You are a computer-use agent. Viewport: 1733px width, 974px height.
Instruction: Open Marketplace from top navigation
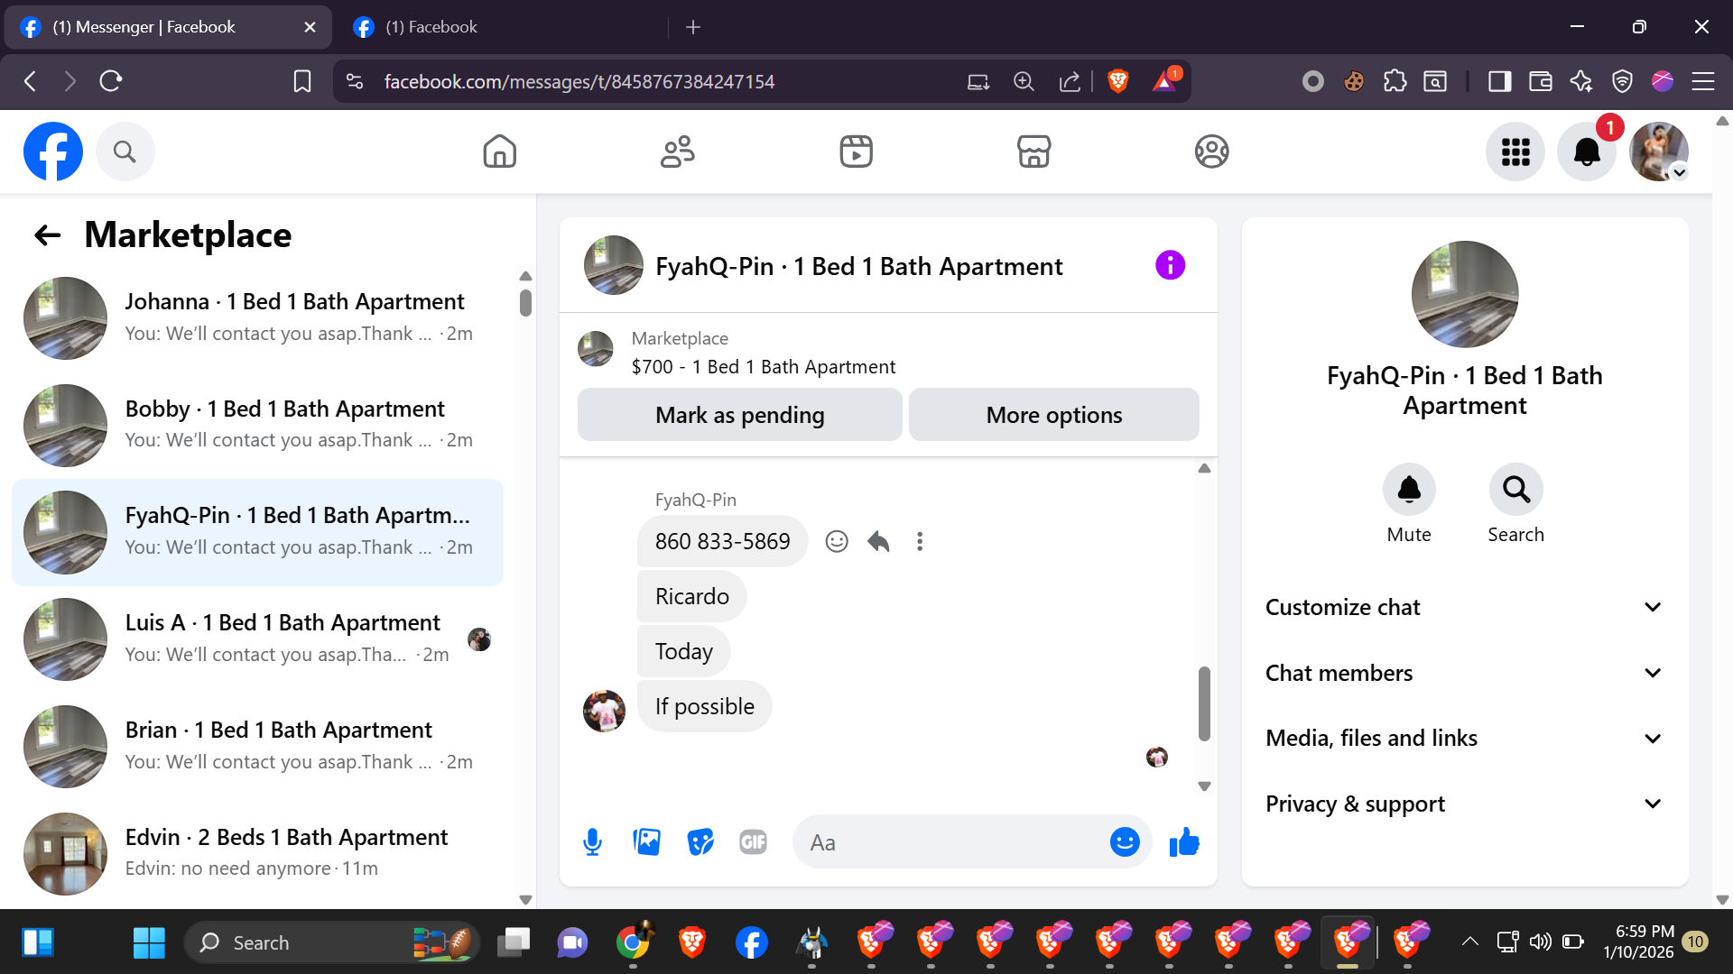click(x=1033, y=152)
